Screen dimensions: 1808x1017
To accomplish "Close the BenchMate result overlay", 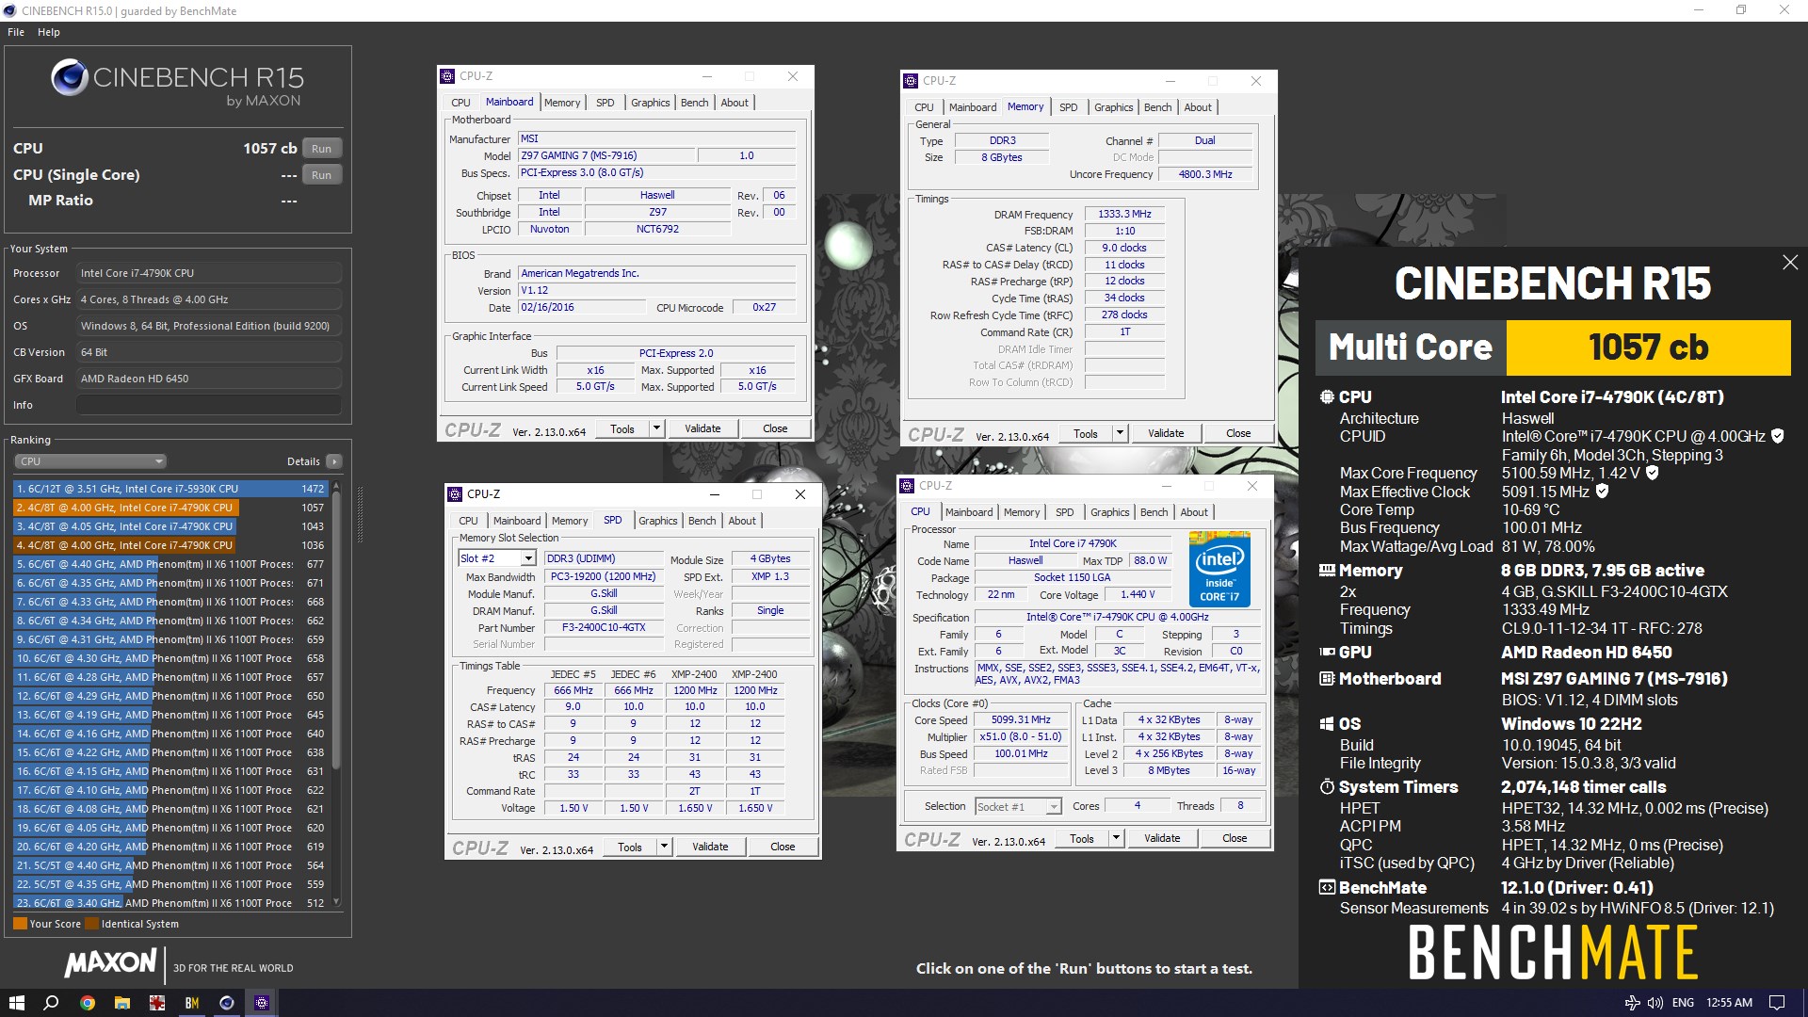I will point(1790,263).
